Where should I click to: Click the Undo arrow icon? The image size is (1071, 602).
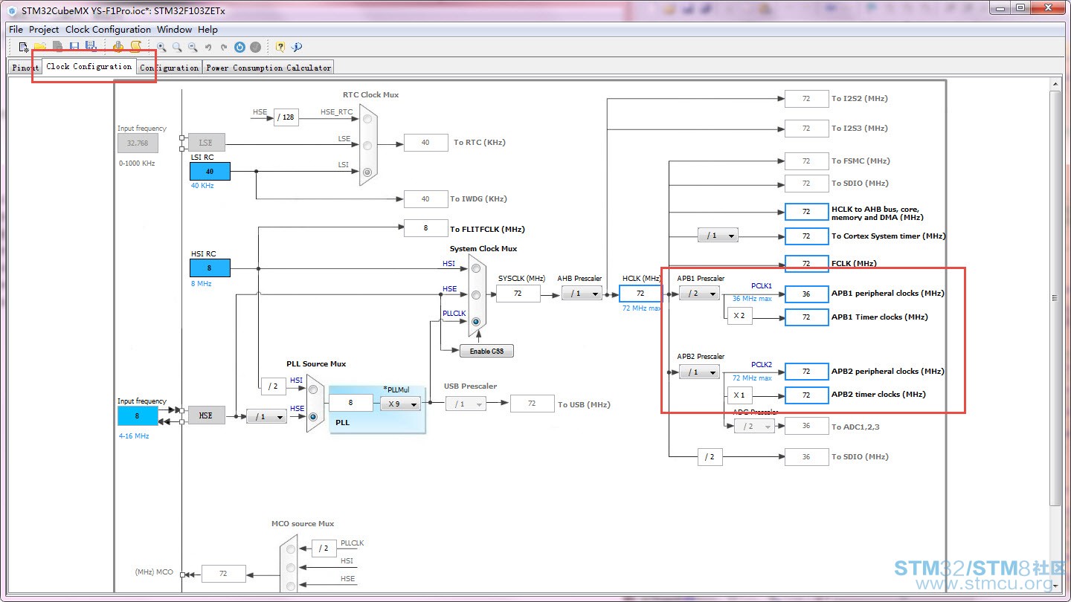[x=208, y=47]
